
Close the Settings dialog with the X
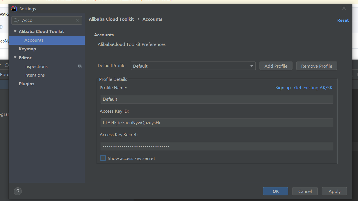(344, 9)
